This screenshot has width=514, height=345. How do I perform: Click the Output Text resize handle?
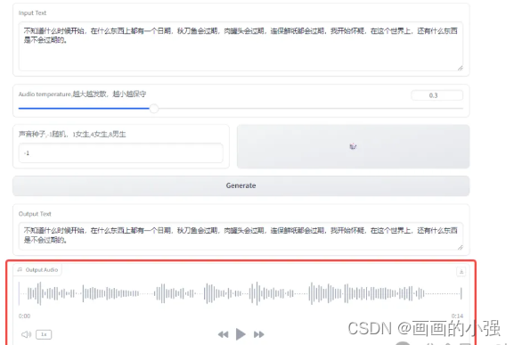[x=460, y=247]
